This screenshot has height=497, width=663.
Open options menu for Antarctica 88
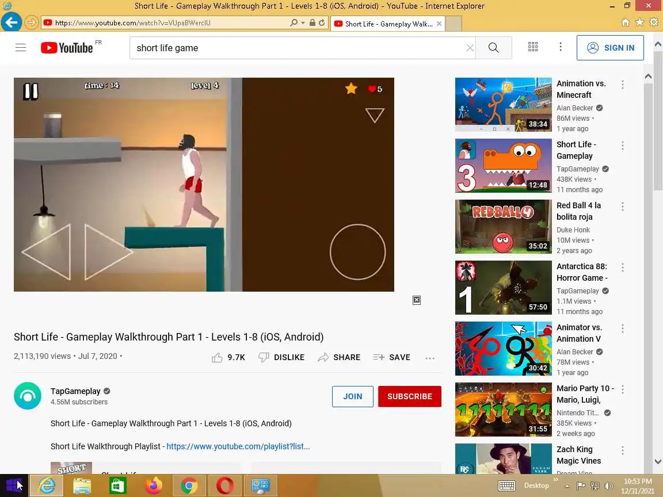pyautogui.click(x=622, y=267)
